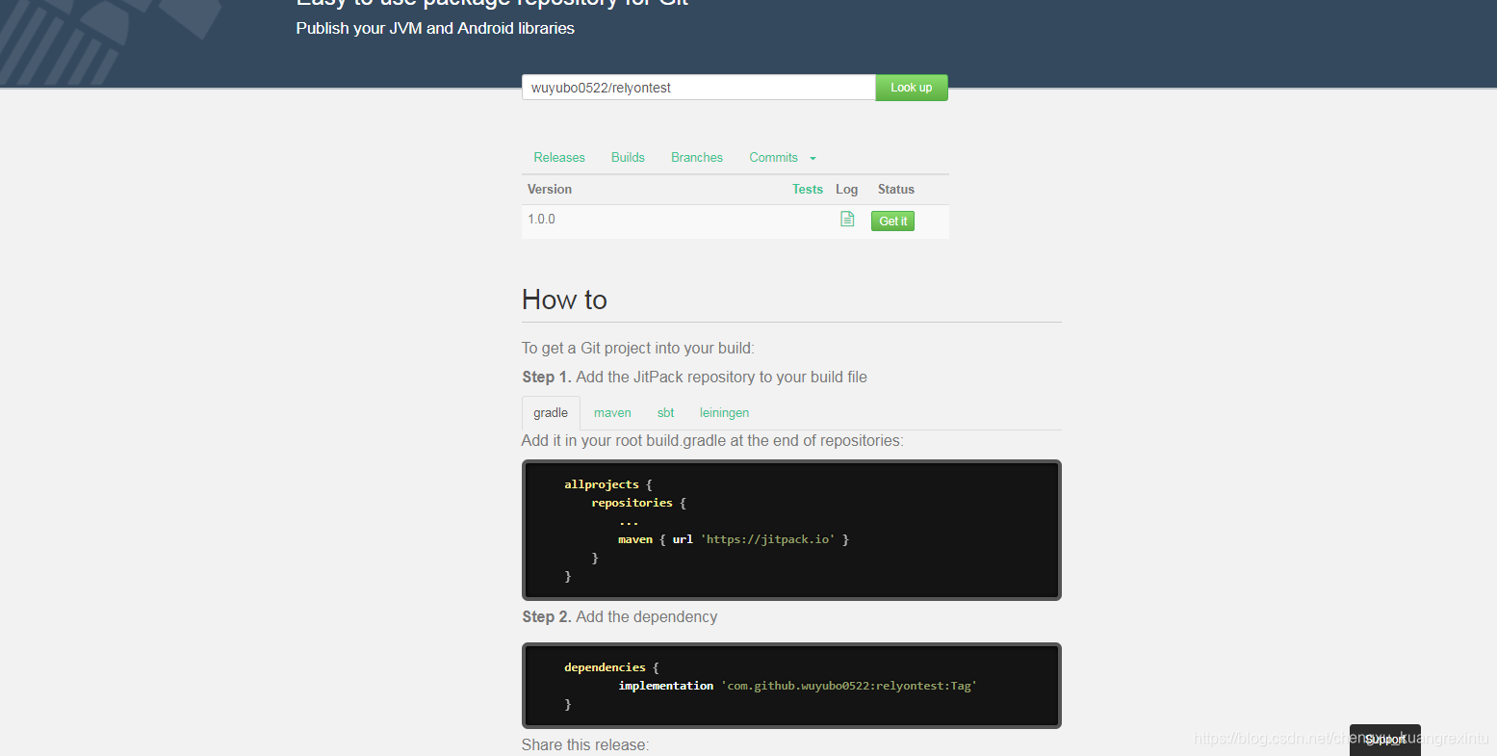This screenshot has height=756, width=1497.
Task: Select the gradle build tab
Action: tap(551, 413)
